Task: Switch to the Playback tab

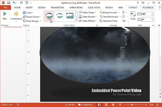Action: tap(148, 8)
